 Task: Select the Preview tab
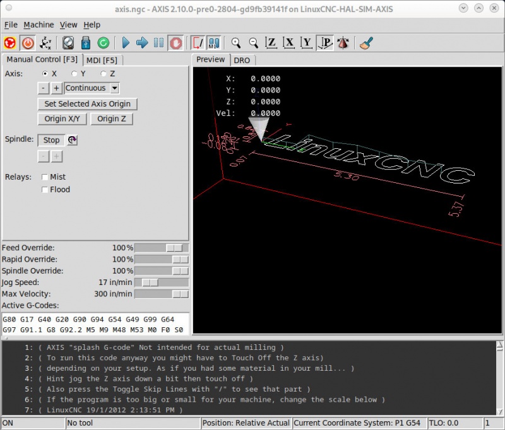[211, 59]
